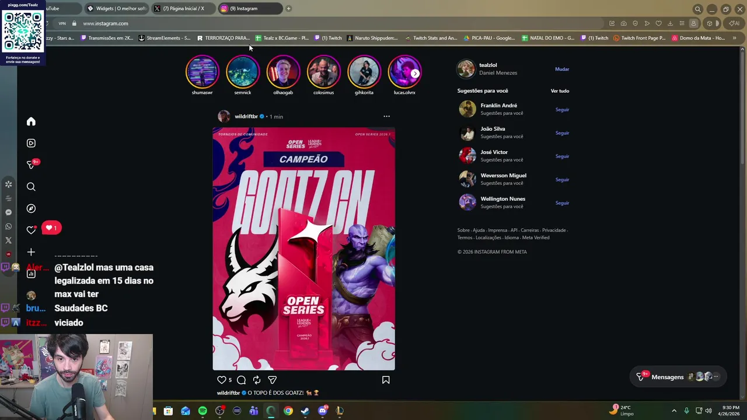Open StreamElements bookmark
The height and width of the screenshot is (420, 747).
click(x=165, y=38)
